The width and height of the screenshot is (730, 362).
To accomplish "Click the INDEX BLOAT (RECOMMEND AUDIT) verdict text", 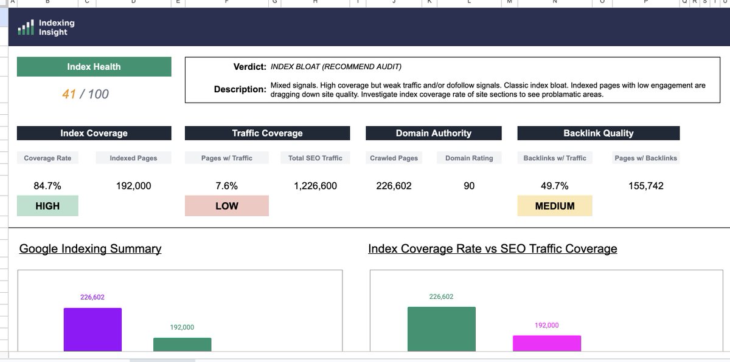I will click(x=336, y=67).
